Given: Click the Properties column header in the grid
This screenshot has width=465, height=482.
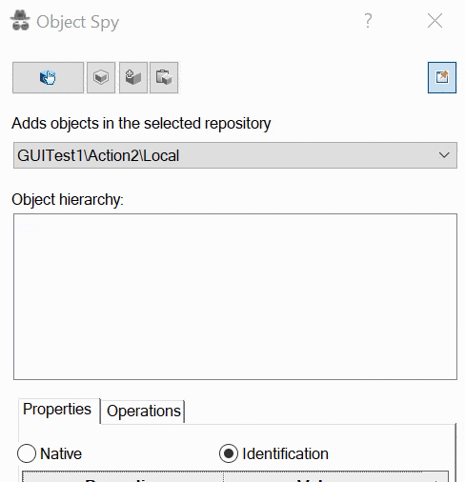Looking at the screenshot, I should pyautogui.click(x=123, y=477).
